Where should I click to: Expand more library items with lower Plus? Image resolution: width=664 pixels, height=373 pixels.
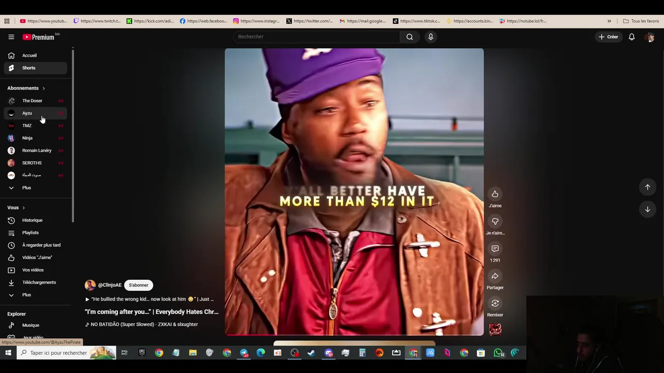click(x=35, y=295)
